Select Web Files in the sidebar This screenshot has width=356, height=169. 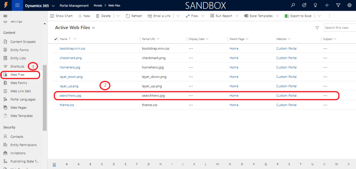click(17, 74)
